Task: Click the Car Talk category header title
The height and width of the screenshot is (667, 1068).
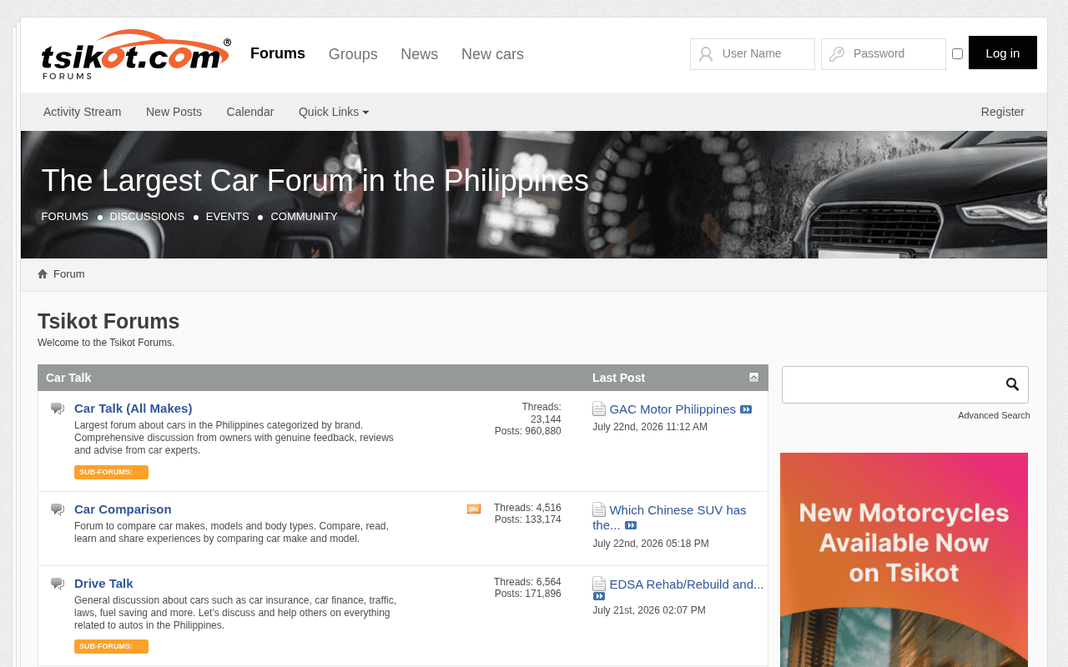Action: pyautogui.click(x=68, y=378)
